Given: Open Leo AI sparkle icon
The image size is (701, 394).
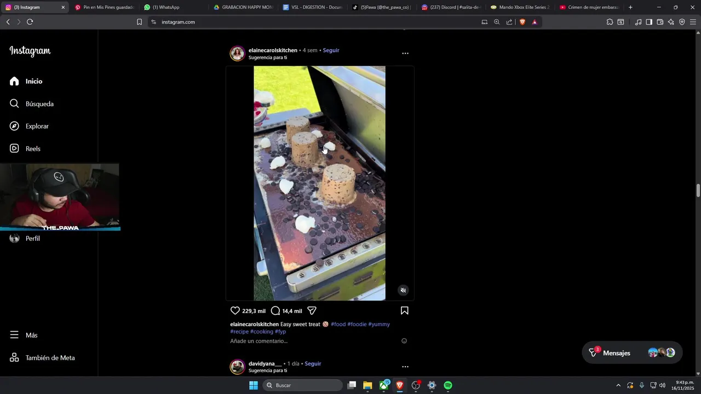Looking at the screenshot, I should 671,22.
